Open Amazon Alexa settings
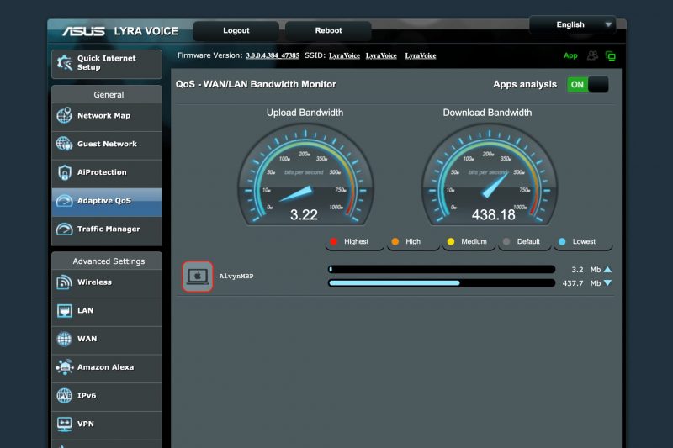Viewport: 673px width, 448px height. [x=107, y=367]
